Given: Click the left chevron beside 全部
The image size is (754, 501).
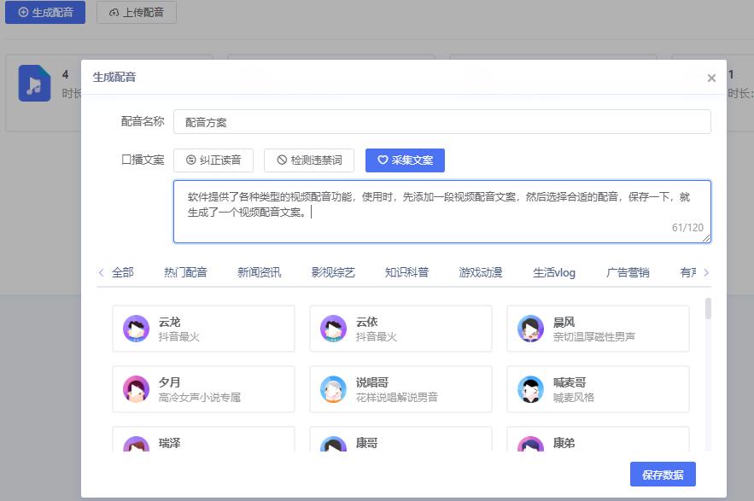Looking at the screenshot, I should tap(101, 271).
